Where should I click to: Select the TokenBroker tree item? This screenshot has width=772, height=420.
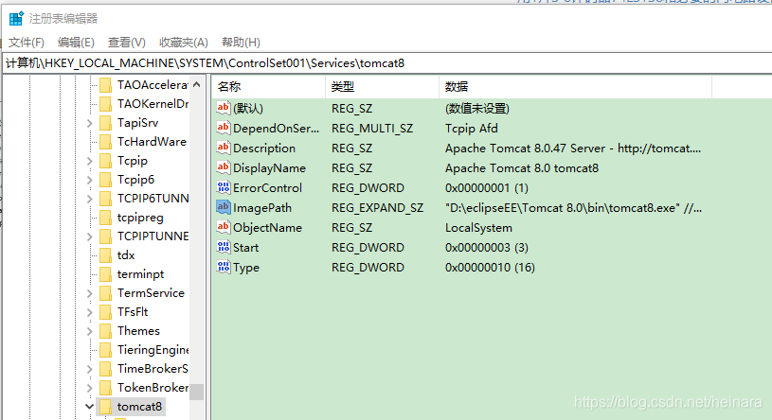point(153,388)
